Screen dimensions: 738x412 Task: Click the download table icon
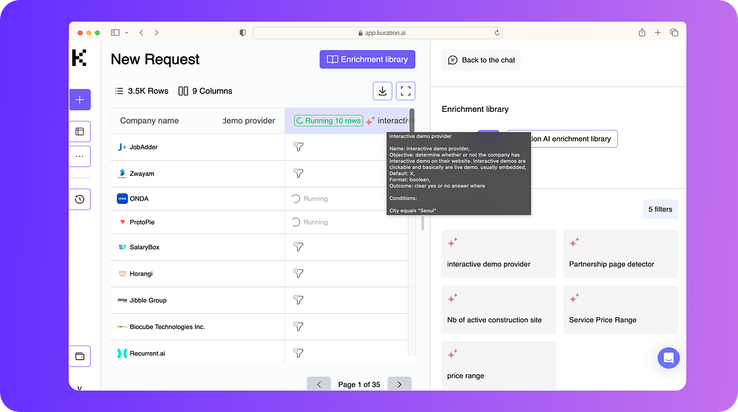point(382,91)
